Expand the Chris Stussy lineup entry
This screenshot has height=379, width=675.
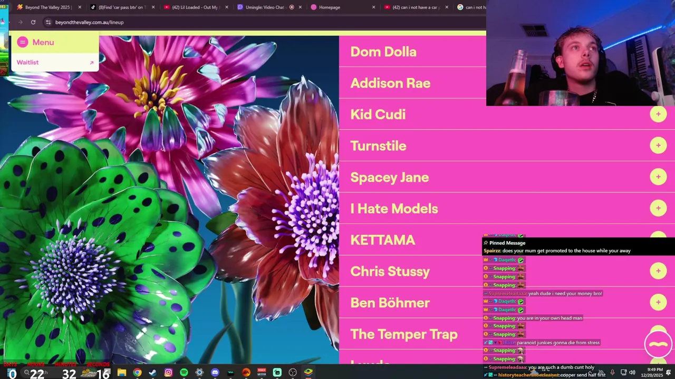click(658, 271)
